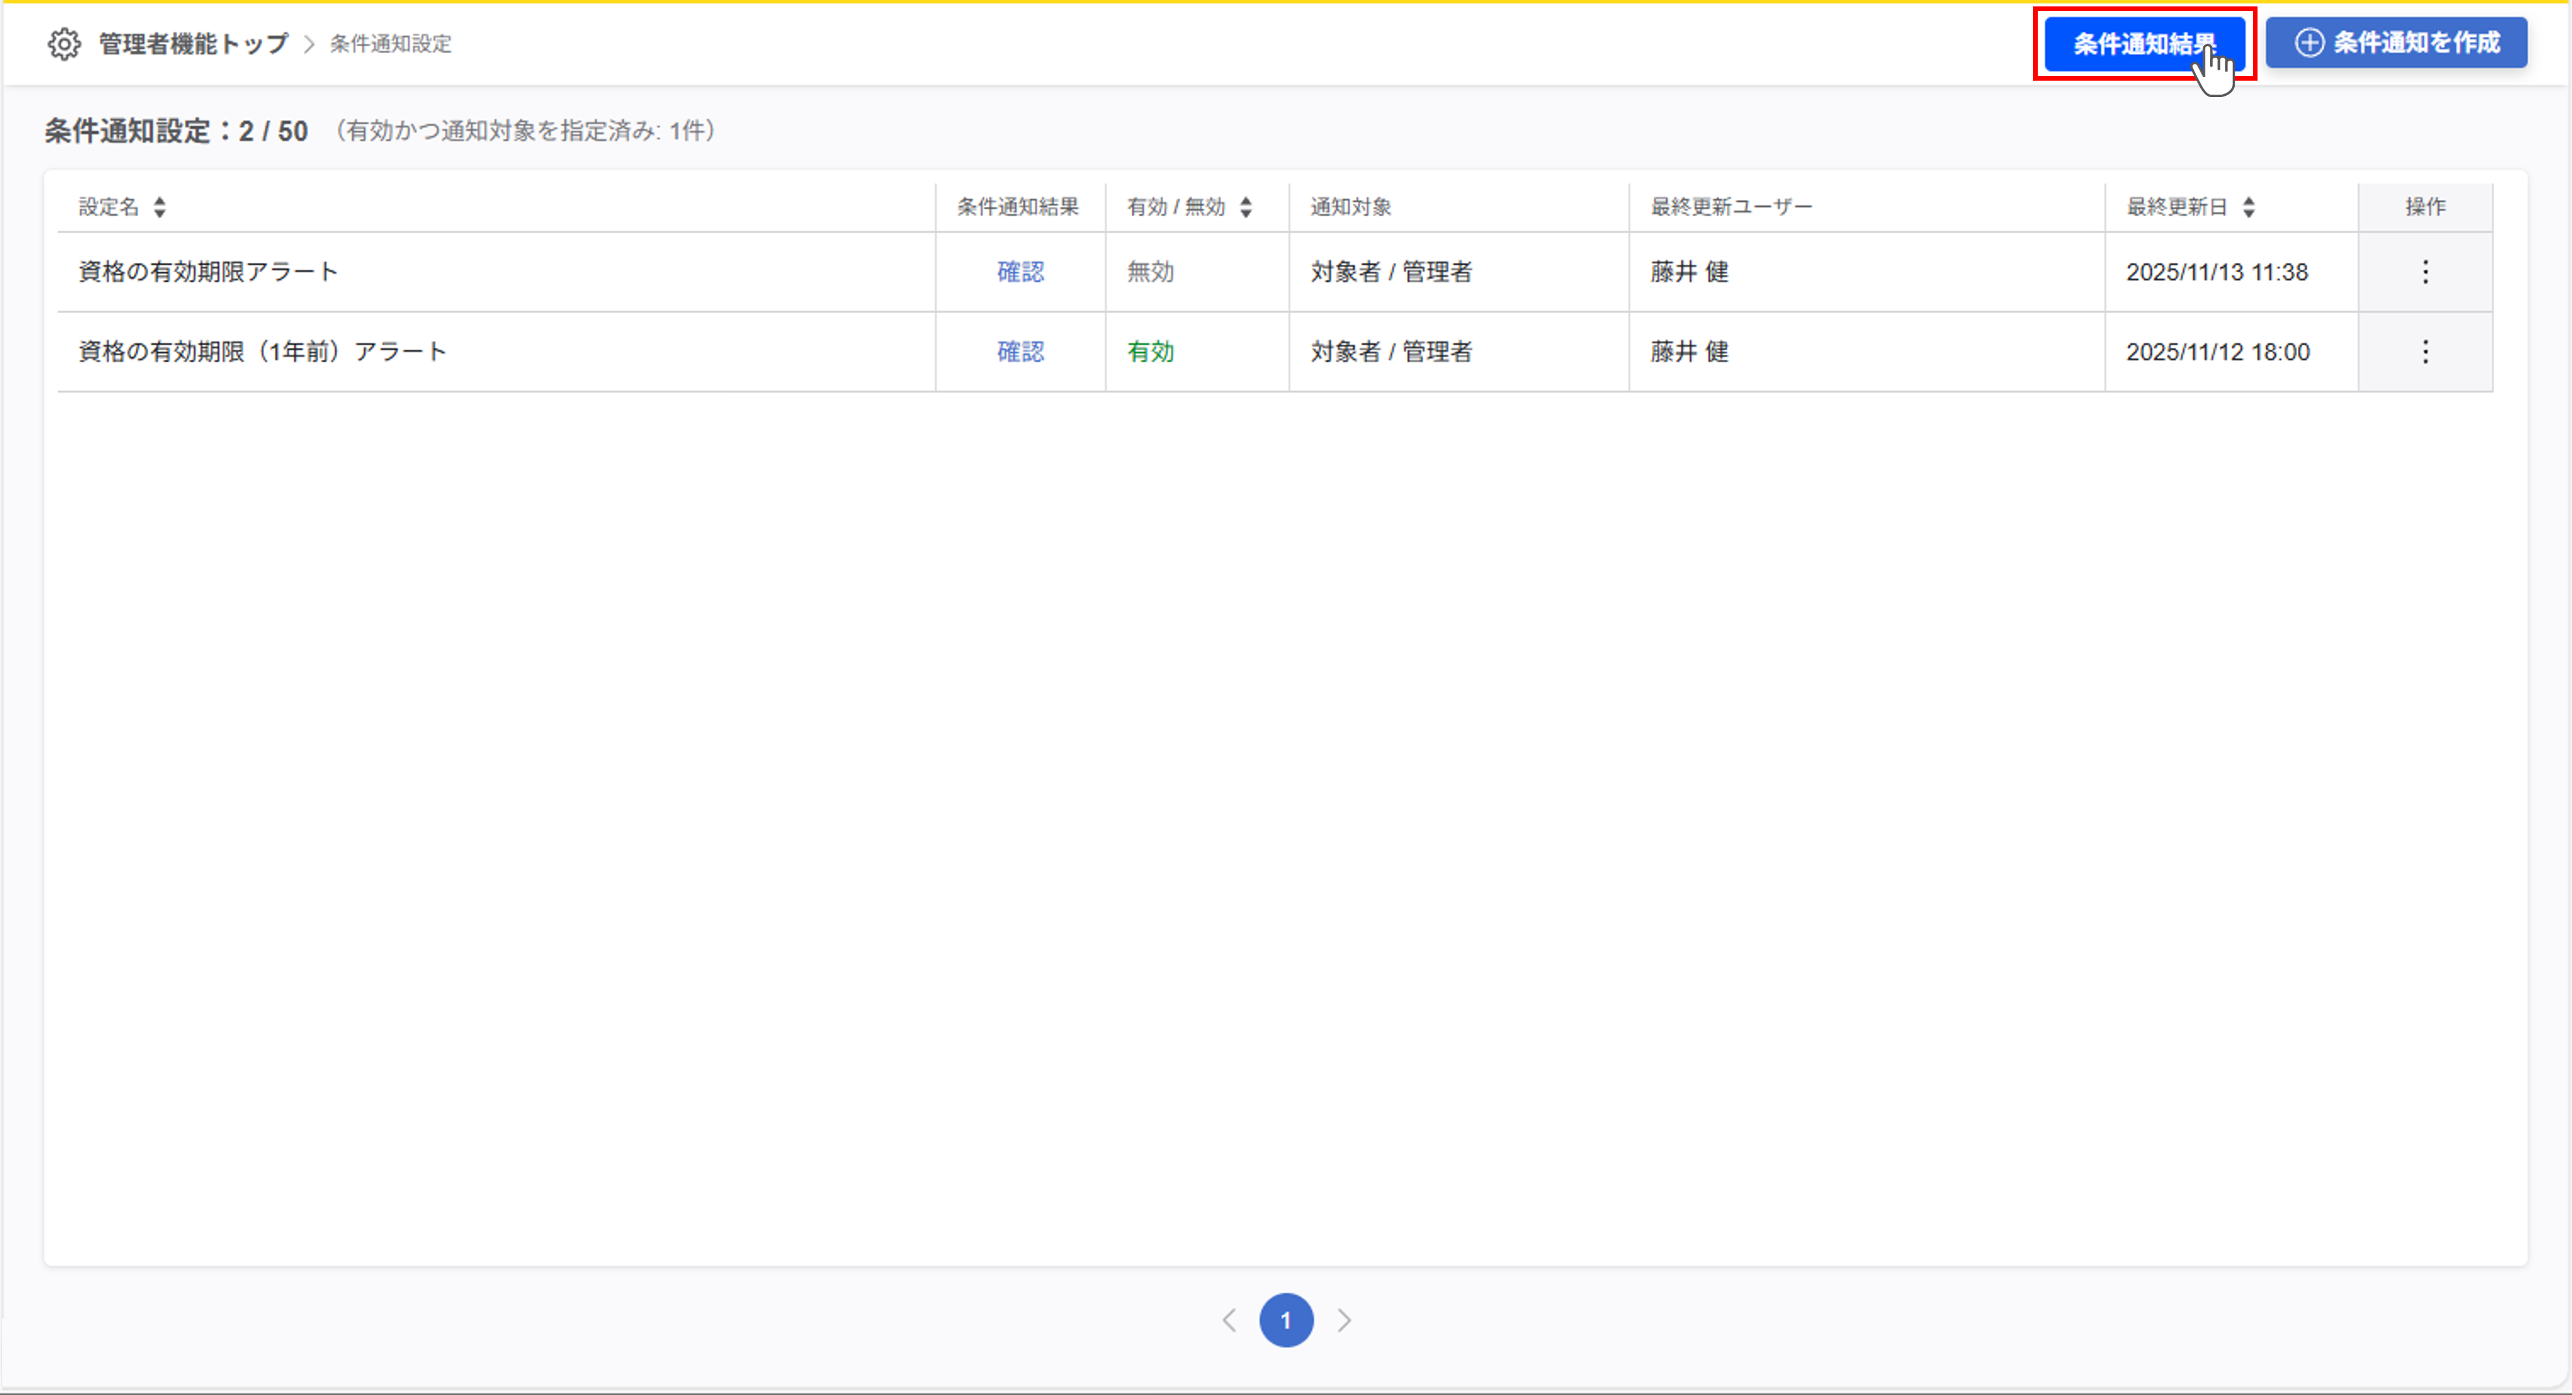Viewport: 2572px width, 1395px height.
Task: Open kebab menu for 資格の有効期限アラート row
Action: 2425,272
